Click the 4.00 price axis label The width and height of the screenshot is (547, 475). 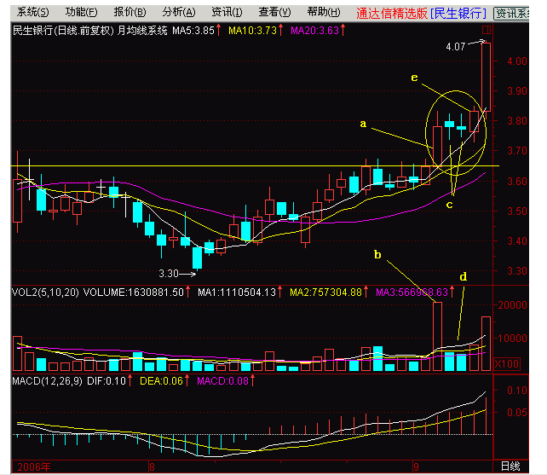pyautogui.click(x=516, y=61)
